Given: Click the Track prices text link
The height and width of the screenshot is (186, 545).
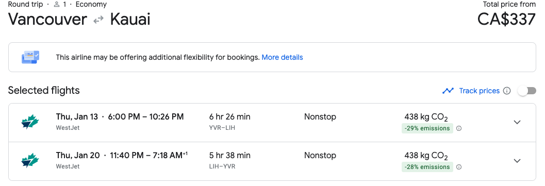Looking at the screenshot, I should (480, 91).
